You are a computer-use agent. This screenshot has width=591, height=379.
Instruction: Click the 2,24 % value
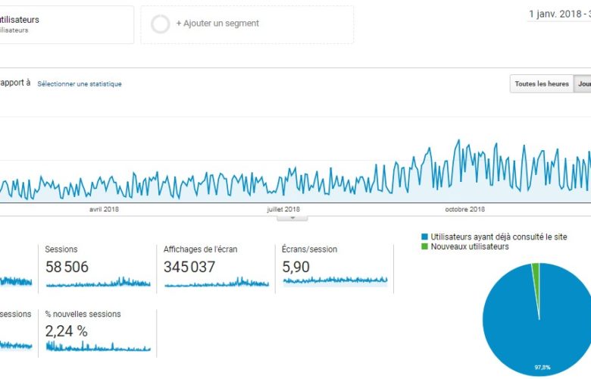[67, 331]
